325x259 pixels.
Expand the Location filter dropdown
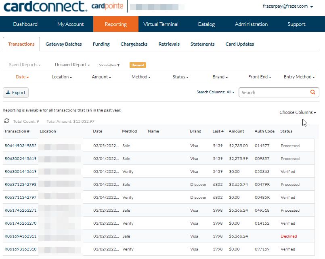(x=62, y=77)
